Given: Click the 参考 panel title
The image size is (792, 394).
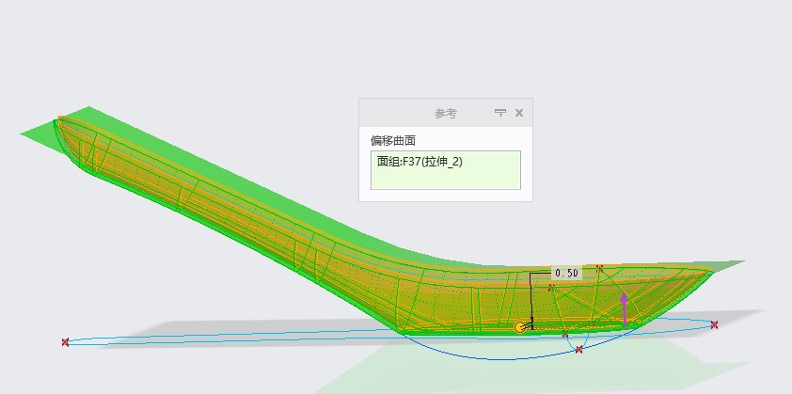Looking at the screenshot, I should click(445, 114).
